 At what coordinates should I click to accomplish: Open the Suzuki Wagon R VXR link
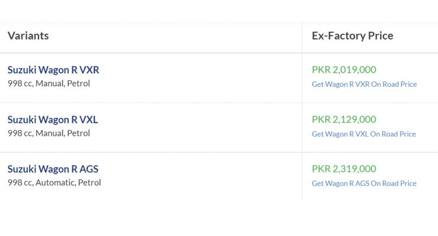pos(53,70)
